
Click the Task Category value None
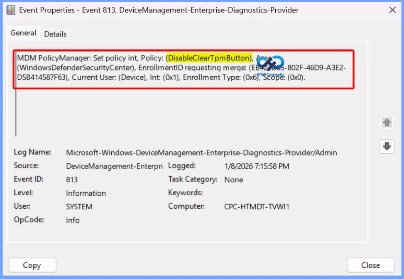(x=233, y=180)
